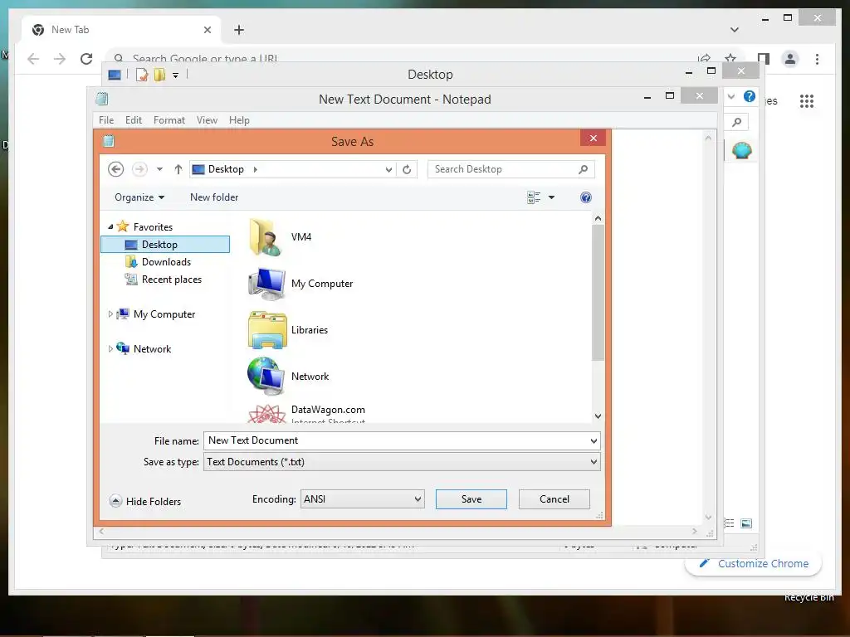Close the Save As dialog
850x637 pixels.
(593, 139)
